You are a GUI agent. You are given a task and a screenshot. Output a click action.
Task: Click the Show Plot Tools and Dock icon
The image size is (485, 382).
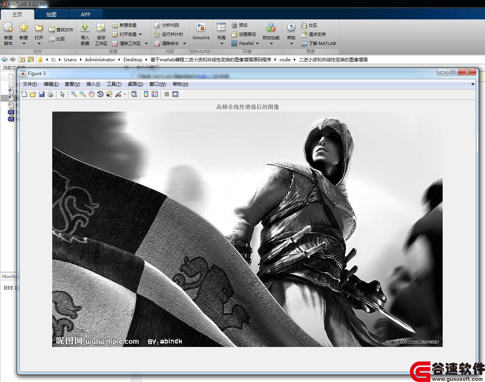175,94
